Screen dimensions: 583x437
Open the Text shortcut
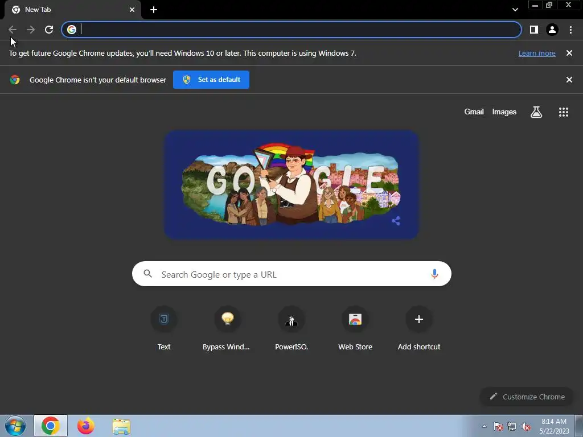[164, 328]
